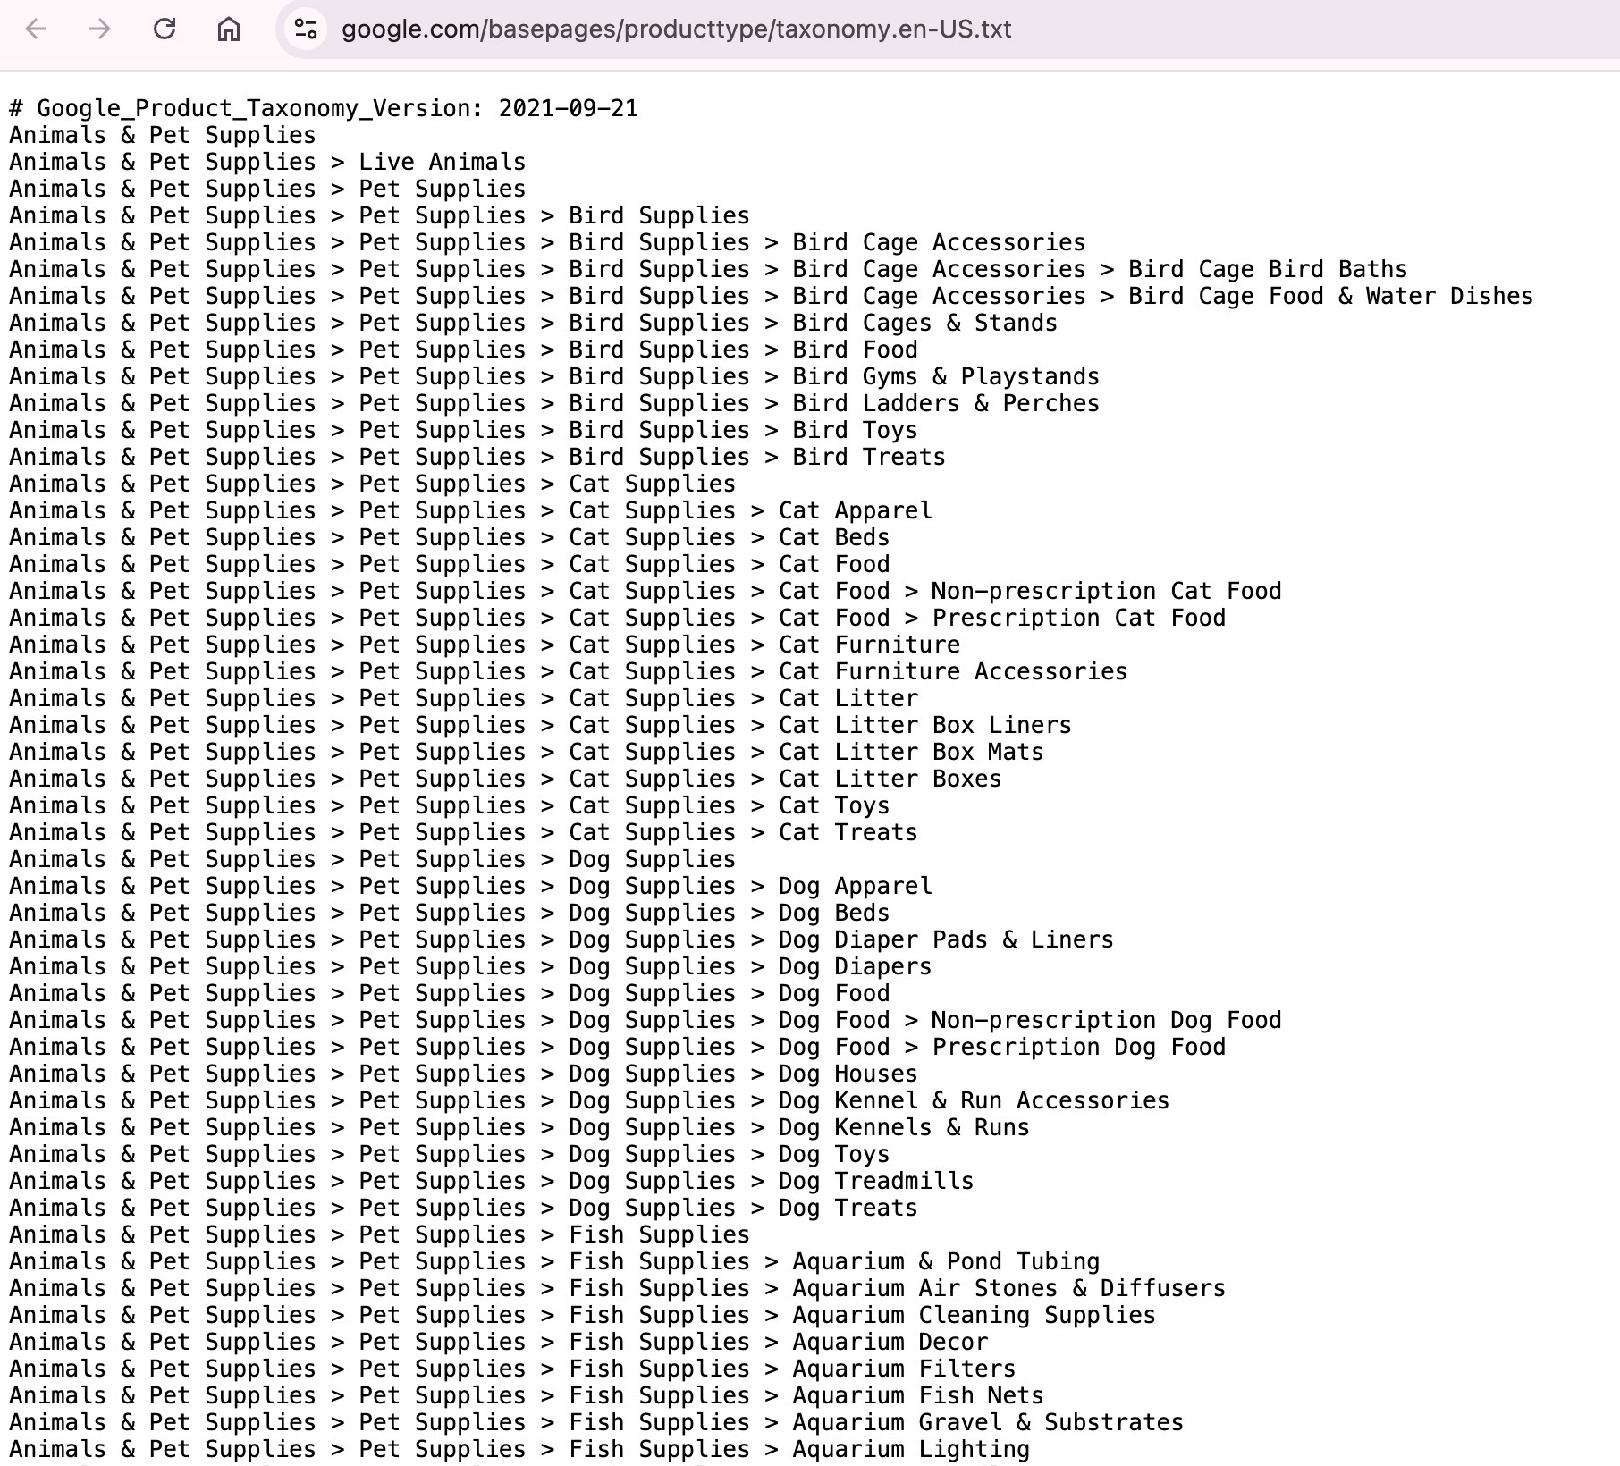Select the 'Aquarium & Pond Tubing' line
Viewport: 1620px width, 1466px height.
(554, 1261)
